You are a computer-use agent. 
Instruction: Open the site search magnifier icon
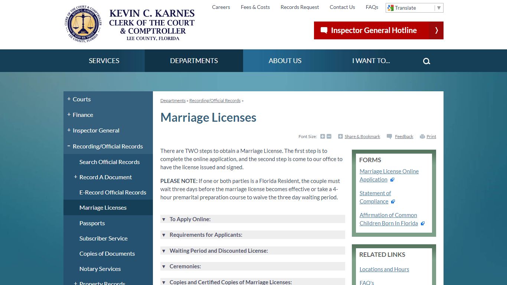426,61
